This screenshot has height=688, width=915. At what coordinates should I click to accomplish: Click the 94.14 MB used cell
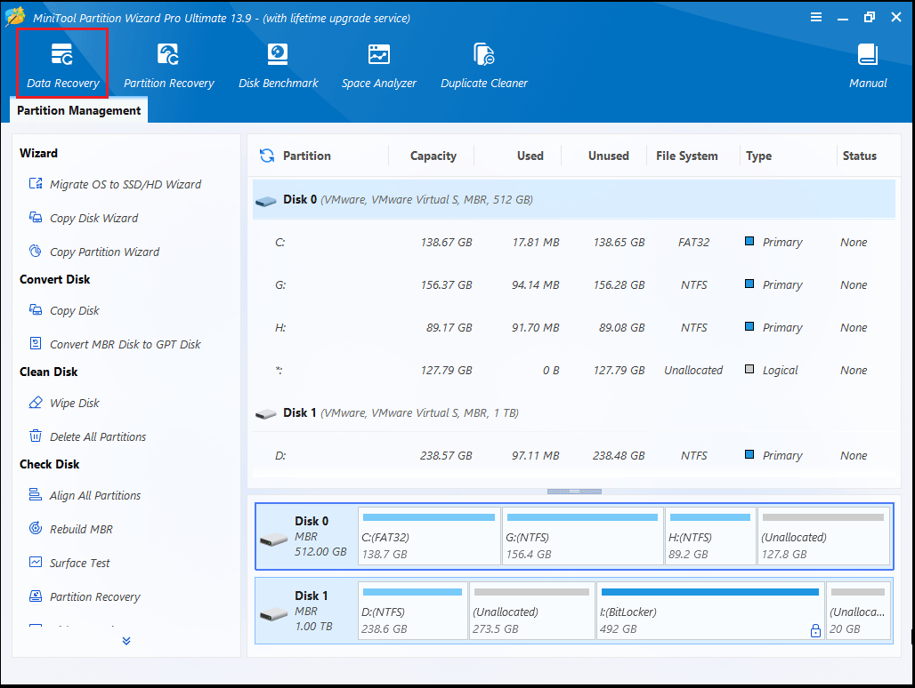(535, 284)
